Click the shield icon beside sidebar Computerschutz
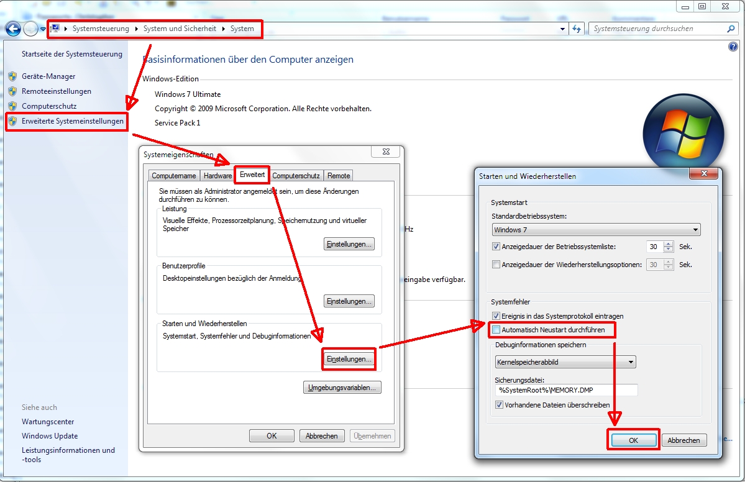This screenshot has width=745, height=482. [x=12, y=106]
